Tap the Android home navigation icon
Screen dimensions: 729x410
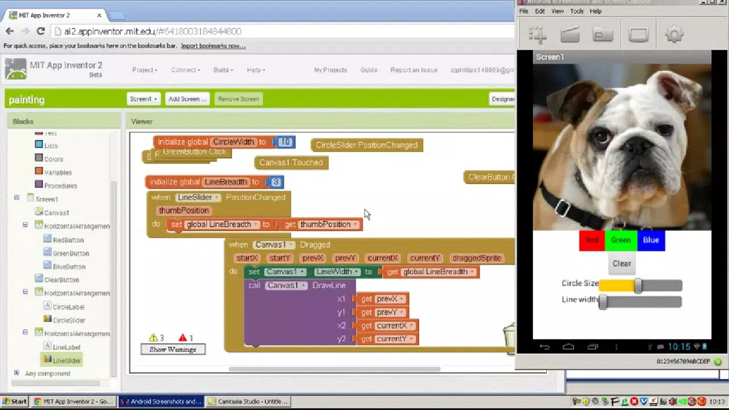(568, 347)
